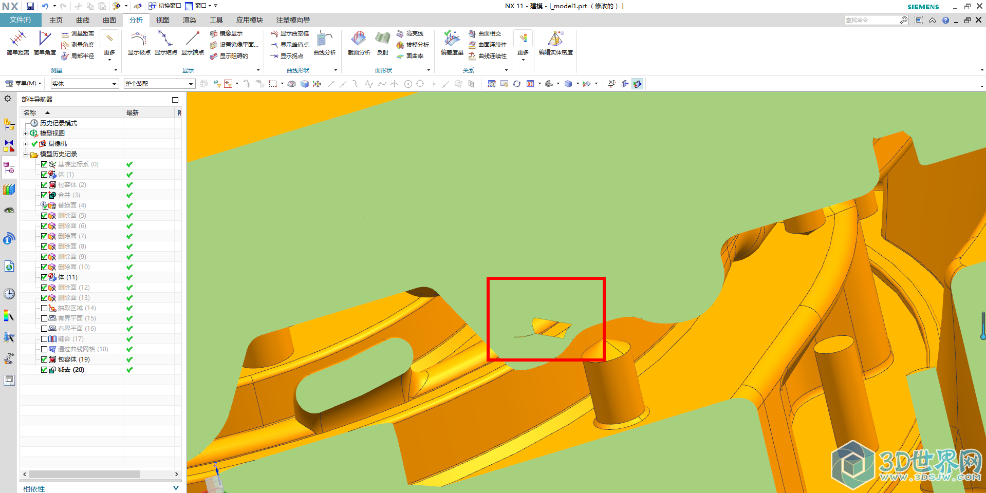986x493 pixels.
Task: Toggle checkbox for 基准坐标系 (0)
Action: (x=44, y=164)
